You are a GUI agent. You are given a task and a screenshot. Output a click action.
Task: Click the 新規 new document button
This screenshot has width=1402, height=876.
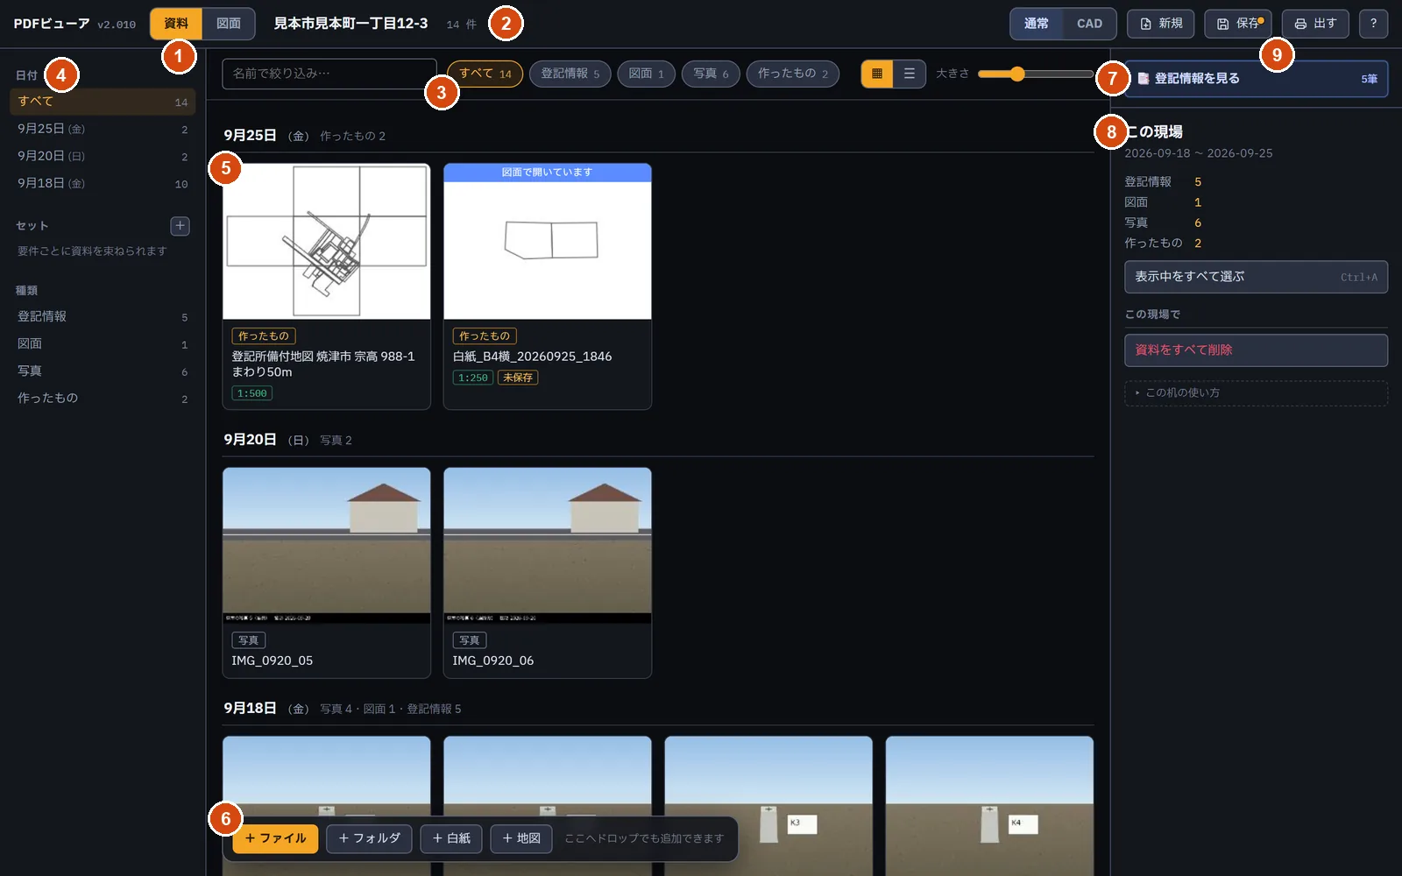(1161, 24)
